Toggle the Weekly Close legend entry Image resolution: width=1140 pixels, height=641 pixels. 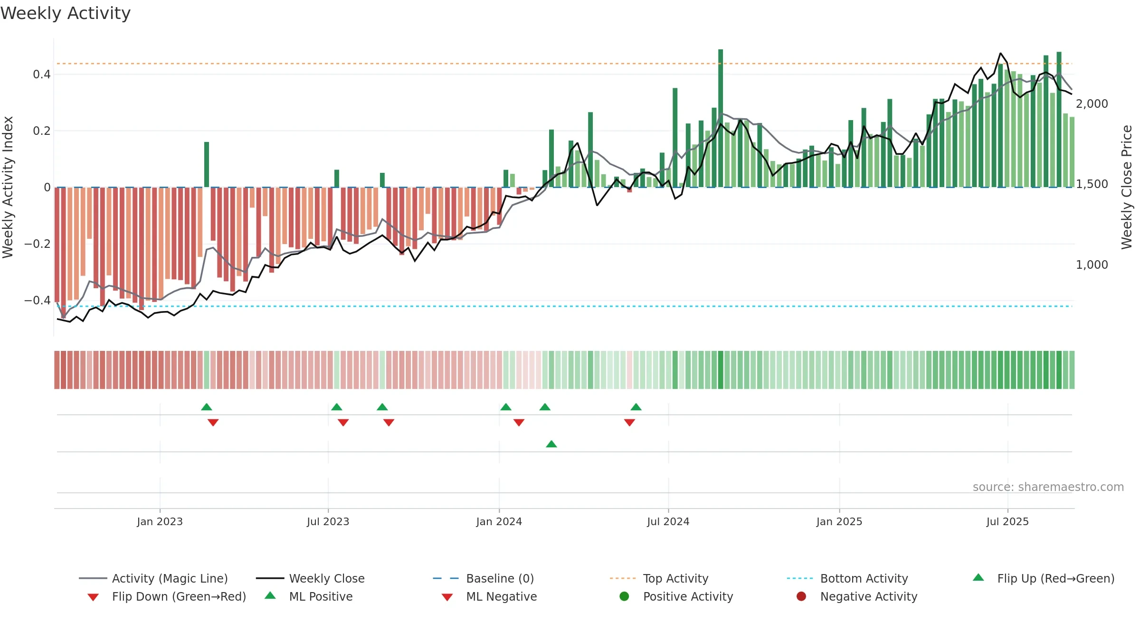point(310,578)
